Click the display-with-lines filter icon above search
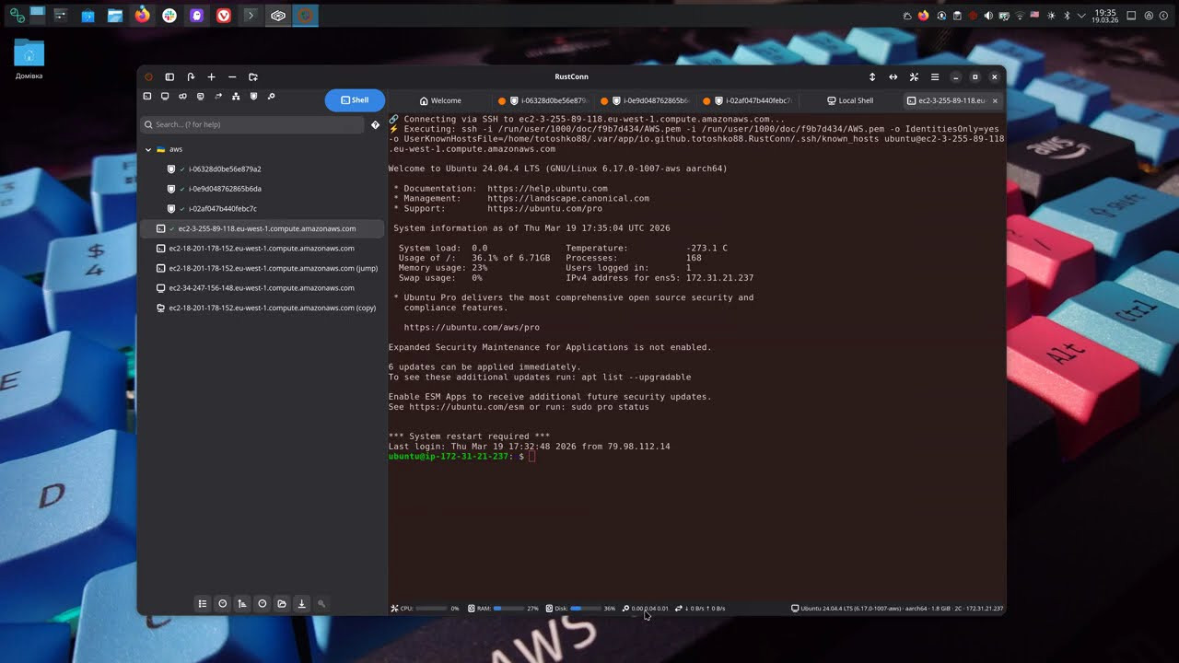This screenshot has height=663, width=1179. pos(201,97)
